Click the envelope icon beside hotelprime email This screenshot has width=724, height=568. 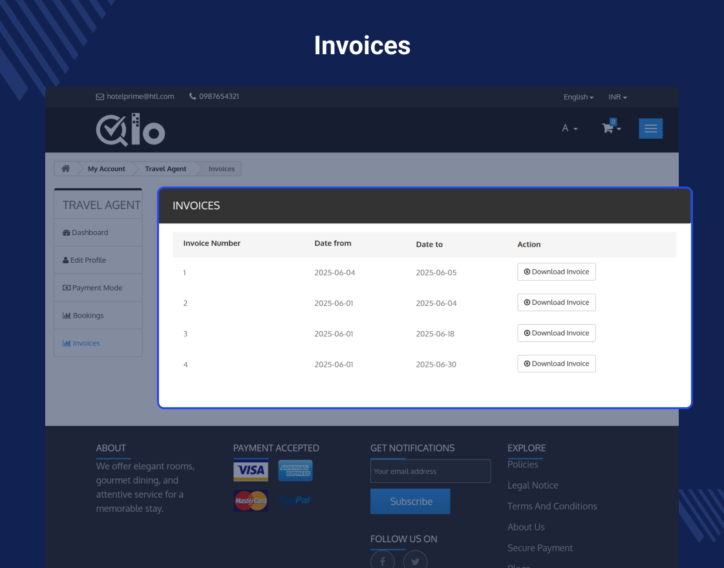tap(100, 97)
